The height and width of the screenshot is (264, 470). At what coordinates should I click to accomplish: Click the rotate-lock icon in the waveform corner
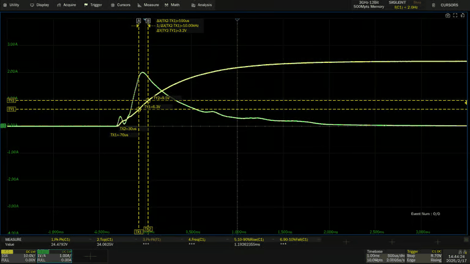click(463, 15)
